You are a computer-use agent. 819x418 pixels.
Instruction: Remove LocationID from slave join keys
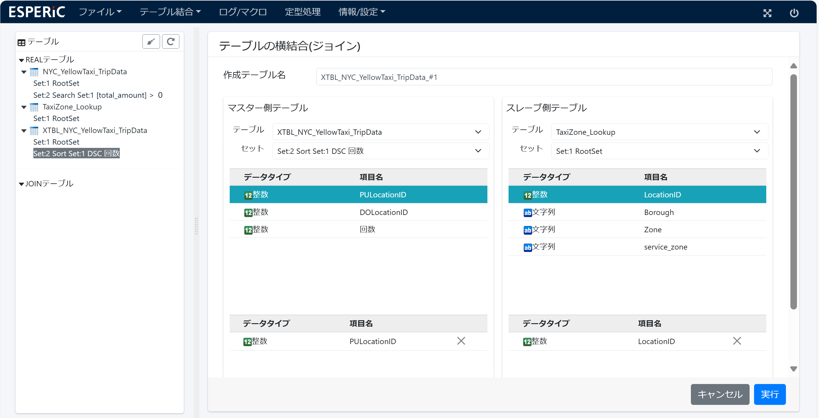click(x=737, y=341)
